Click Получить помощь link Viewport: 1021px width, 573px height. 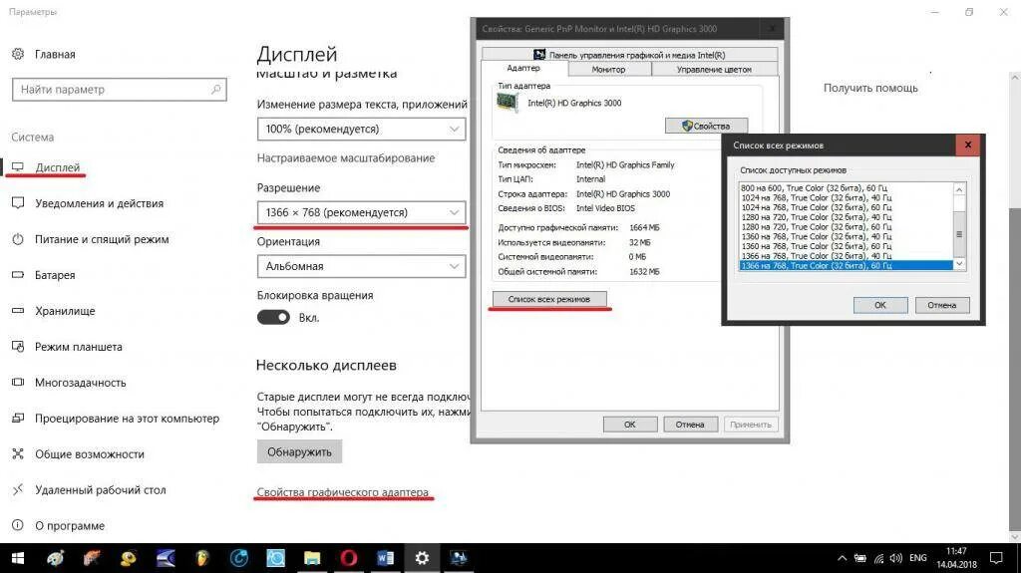click(870, 88)
